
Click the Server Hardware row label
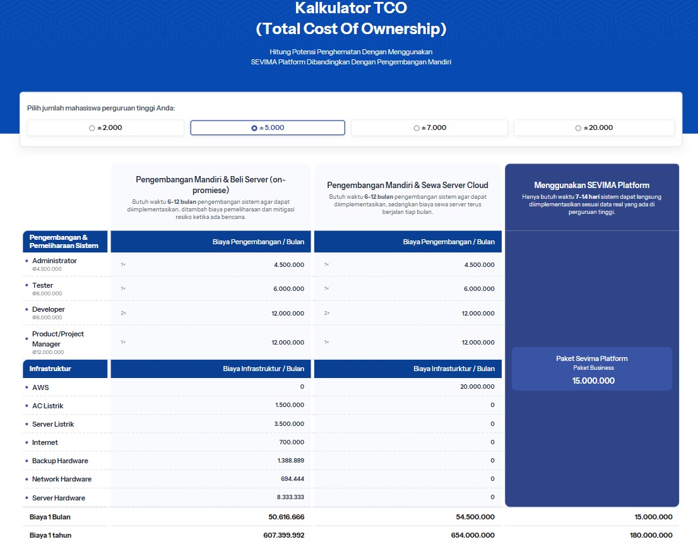pos(58,498)
